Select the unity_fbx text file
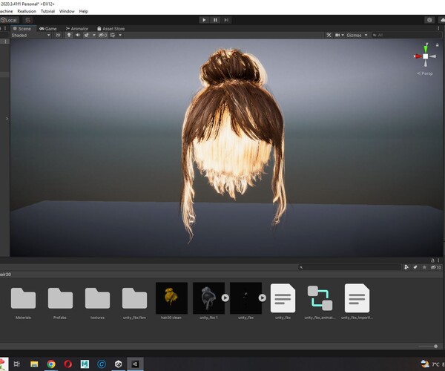Viewport: 445px width, 371px height. (x=283, y=298)
